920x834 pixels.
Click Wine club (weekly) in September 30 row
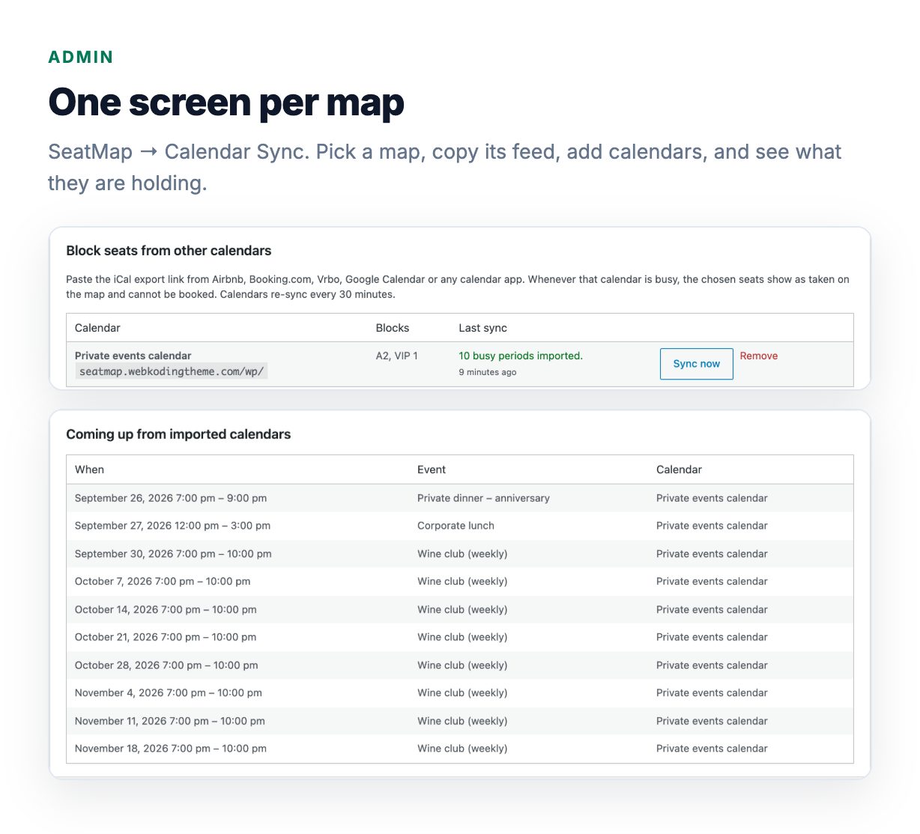point(462,554)
